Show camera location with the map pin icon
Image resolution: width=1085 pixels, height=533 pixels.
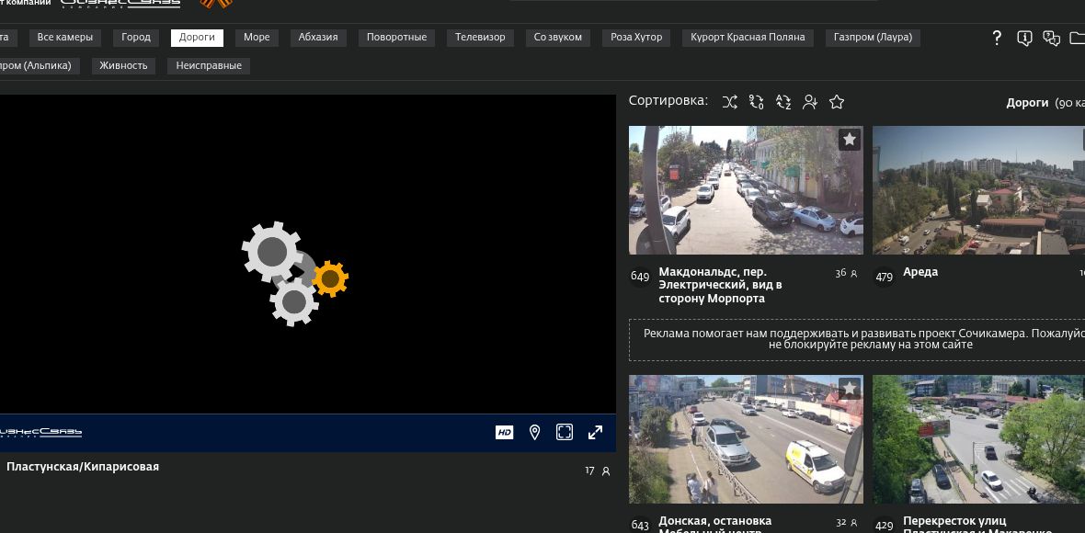(x=534, y=433)
